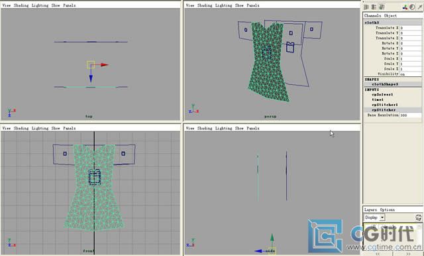The height and width of the screenshot is (256, 424).
Task: Open the View menu of the front panel
Action: pos(6,128)
